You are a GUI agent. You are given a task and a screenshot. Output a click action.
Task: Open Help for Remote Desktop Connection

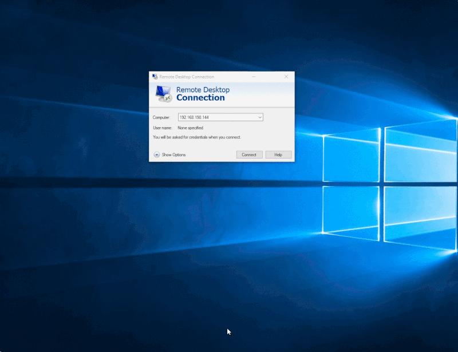point(278,155)
